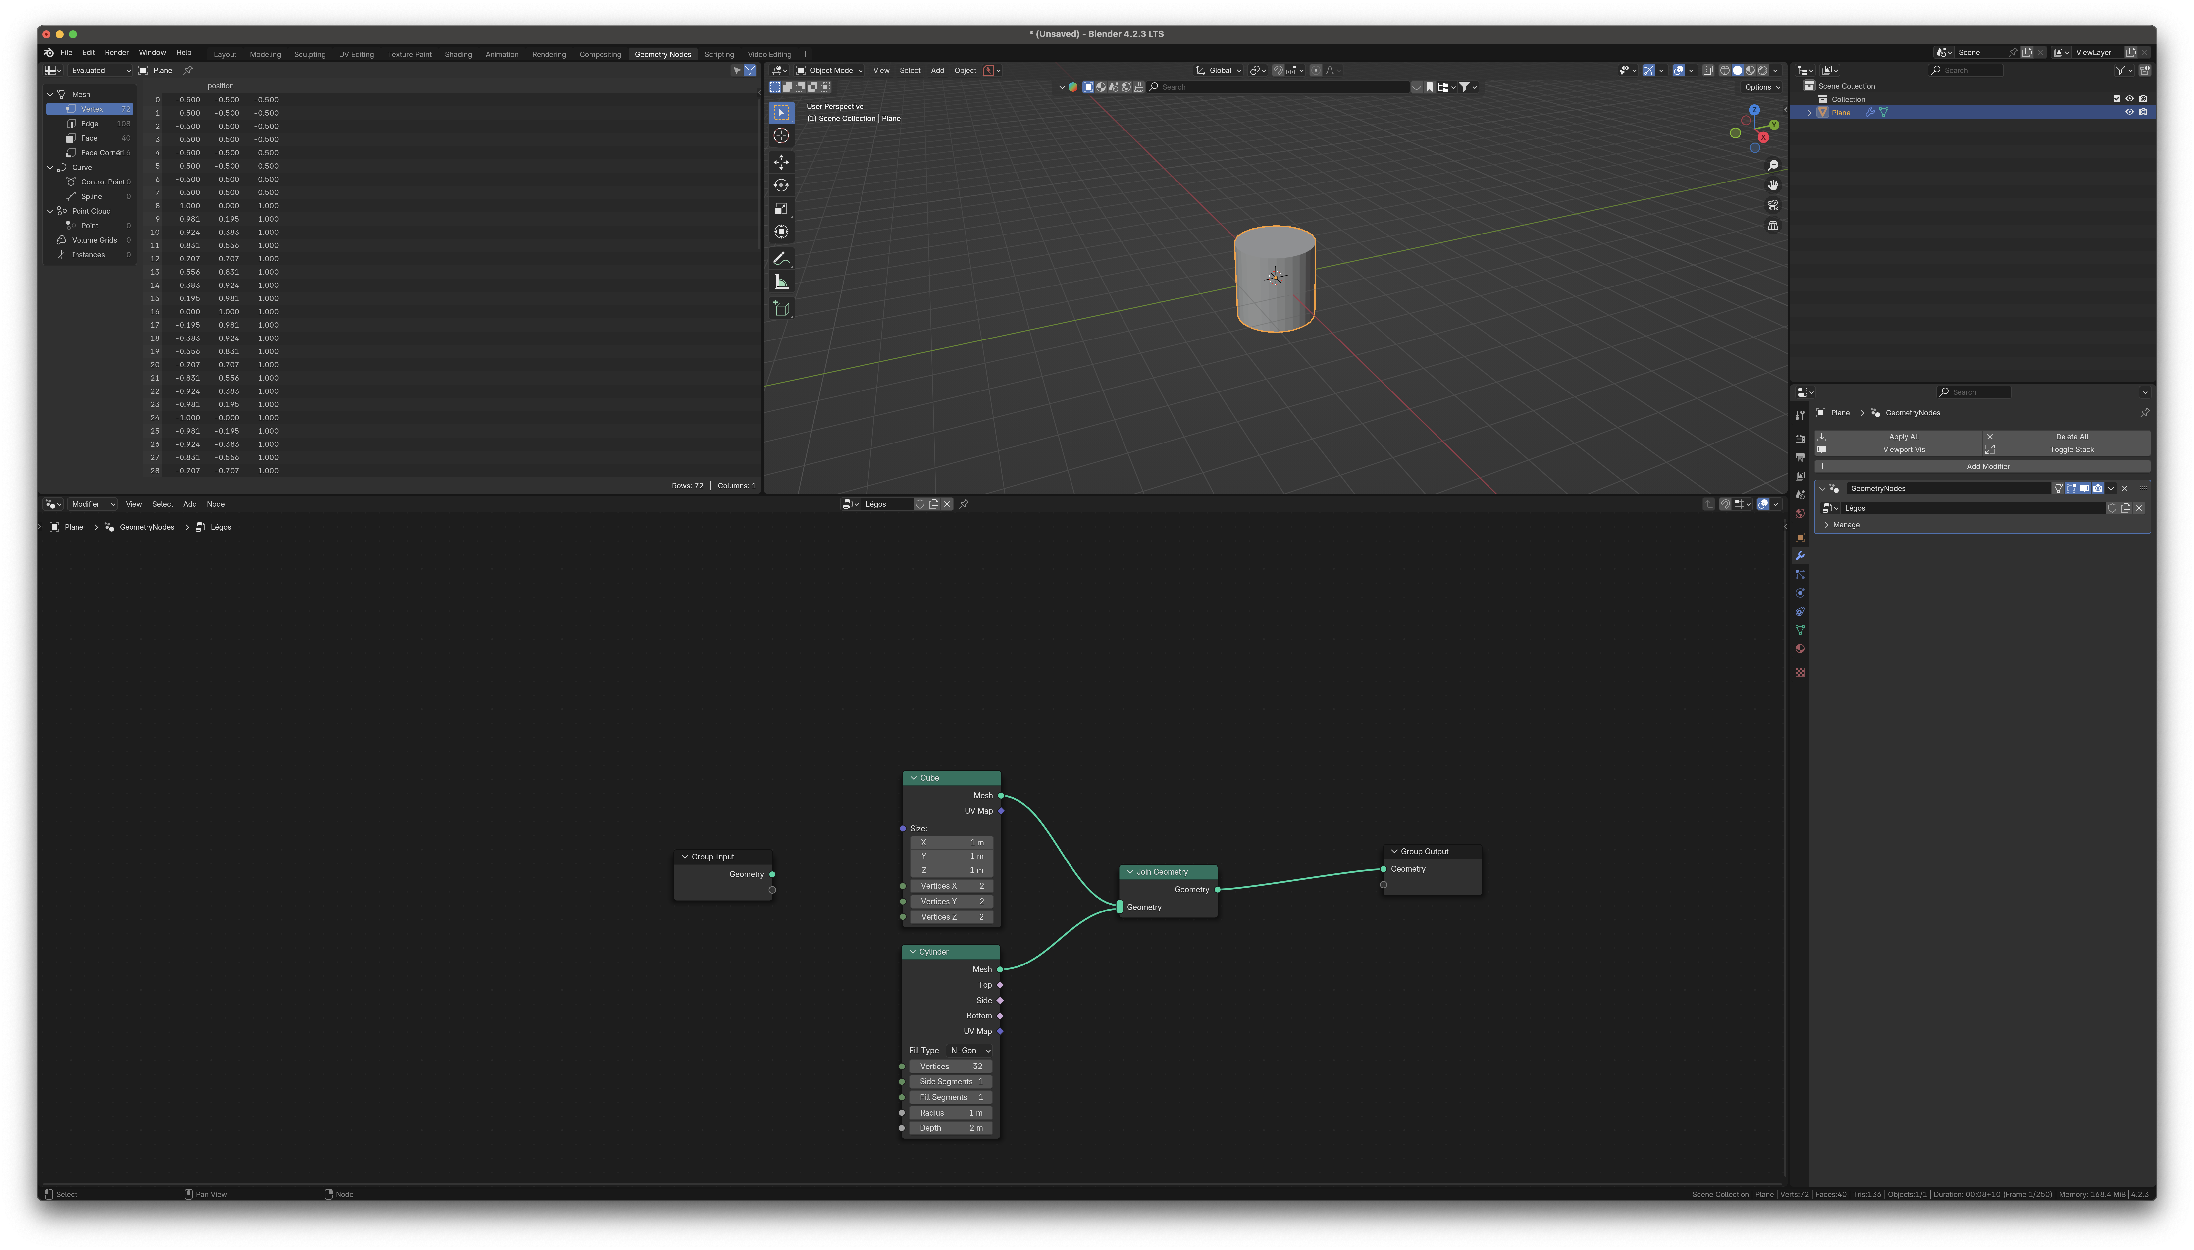The height and width of the screenshot is (1250, 2194).
Task: Click the viewport pan hand icon
Action: click(1773, 185)
